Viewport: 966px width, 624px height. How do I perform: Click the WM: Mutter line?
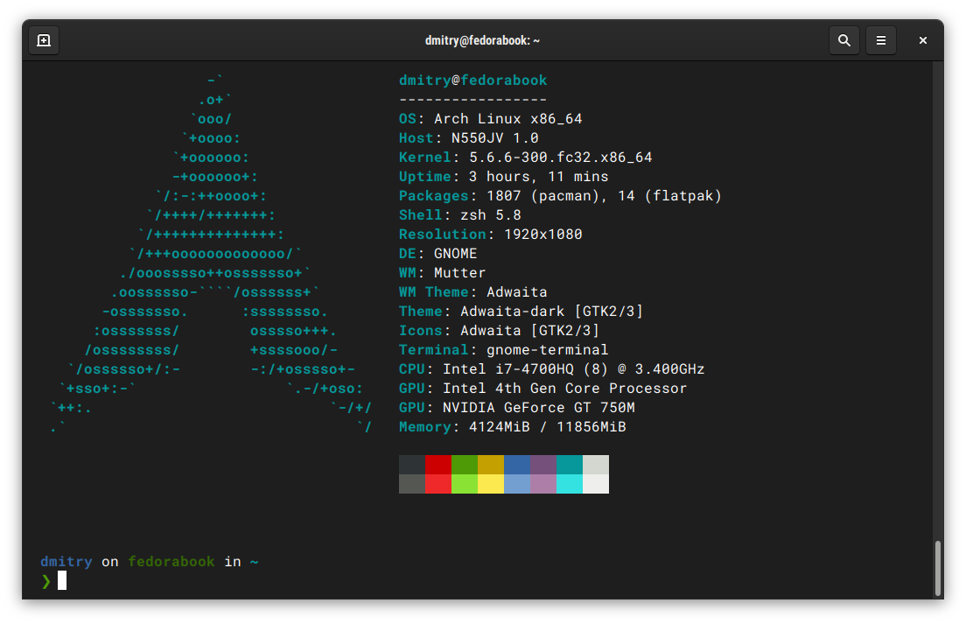(443, 273)
